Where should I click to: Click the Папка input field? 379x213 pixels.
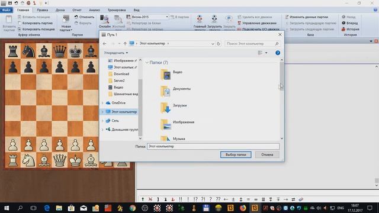pyautogui.click(x=213, y=146)
